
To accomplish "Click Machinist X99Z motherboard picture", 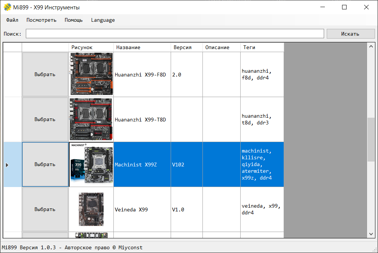I will [x=91, y=165].
